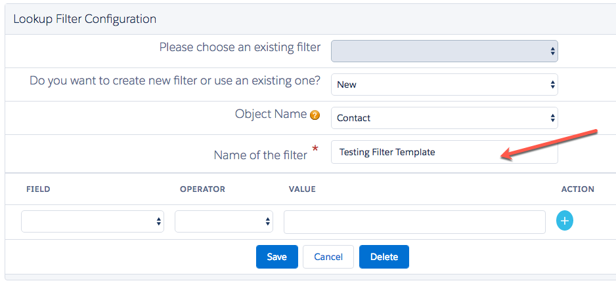Expand the dropdown currently showing New
616x283 pixels.
point(444,84)
